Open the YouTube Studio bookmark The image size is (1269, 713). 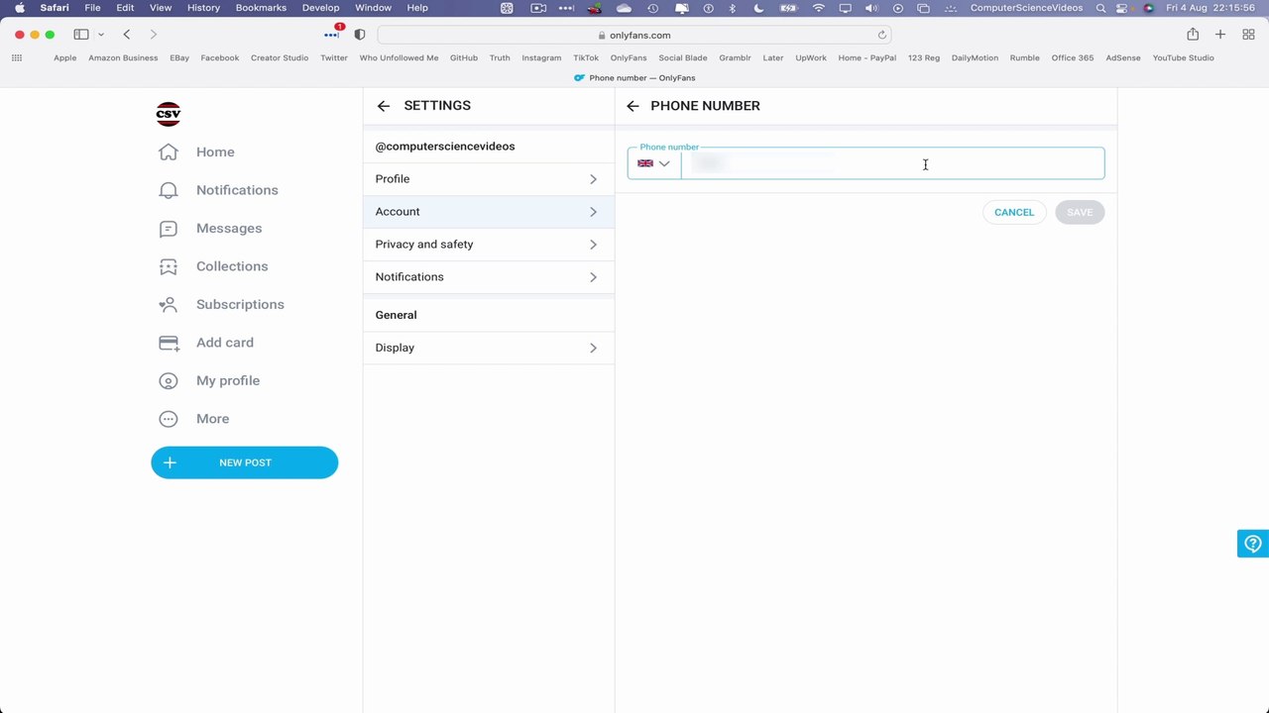tap(1183, 57)
